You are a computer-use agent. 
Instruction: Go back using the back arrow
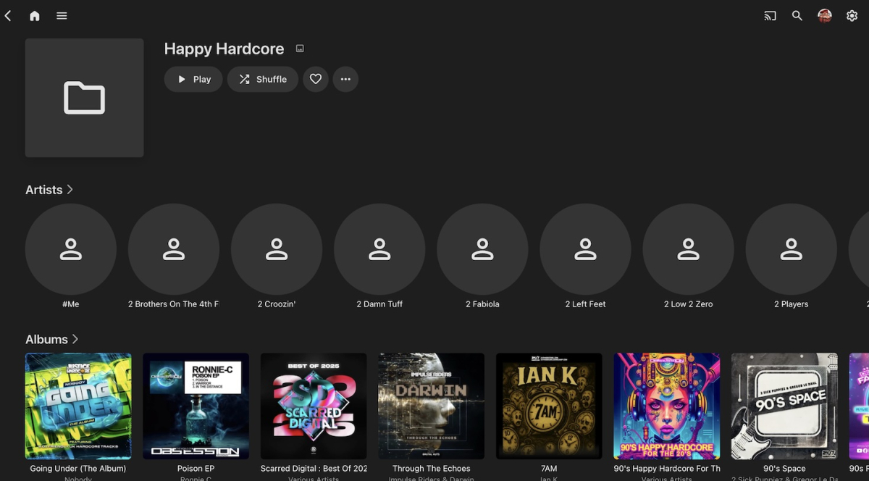(x=8, y=16)
